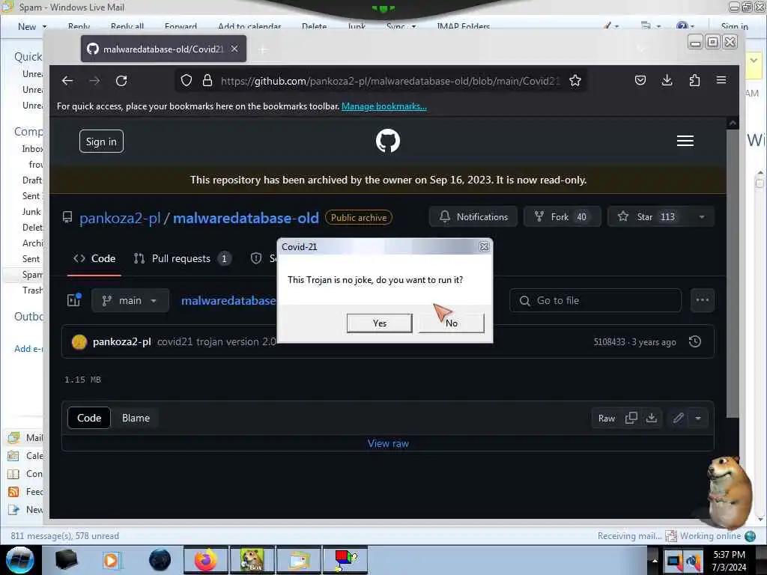Image resolution: width=767 pixels, height=575 pixels.
Task: Click the GitHub Octocat logo
Action: 388,141
